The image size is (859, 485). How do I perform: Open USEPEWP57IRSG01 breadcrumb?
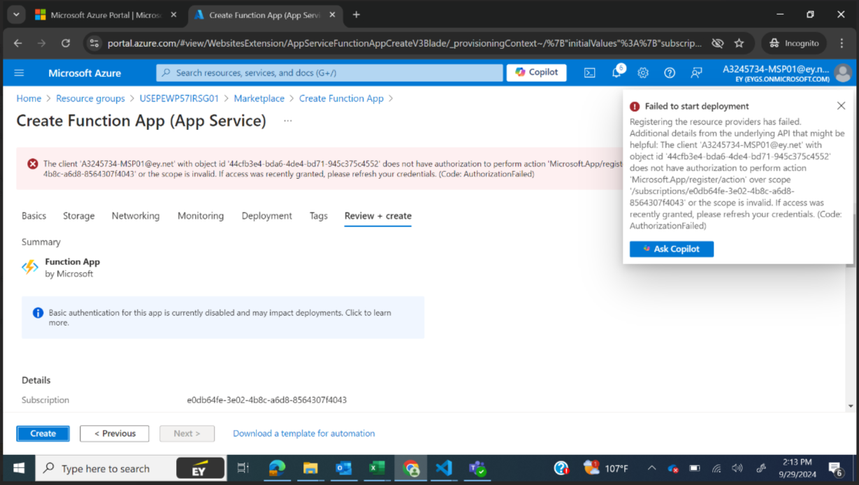(x=179, y=99)
